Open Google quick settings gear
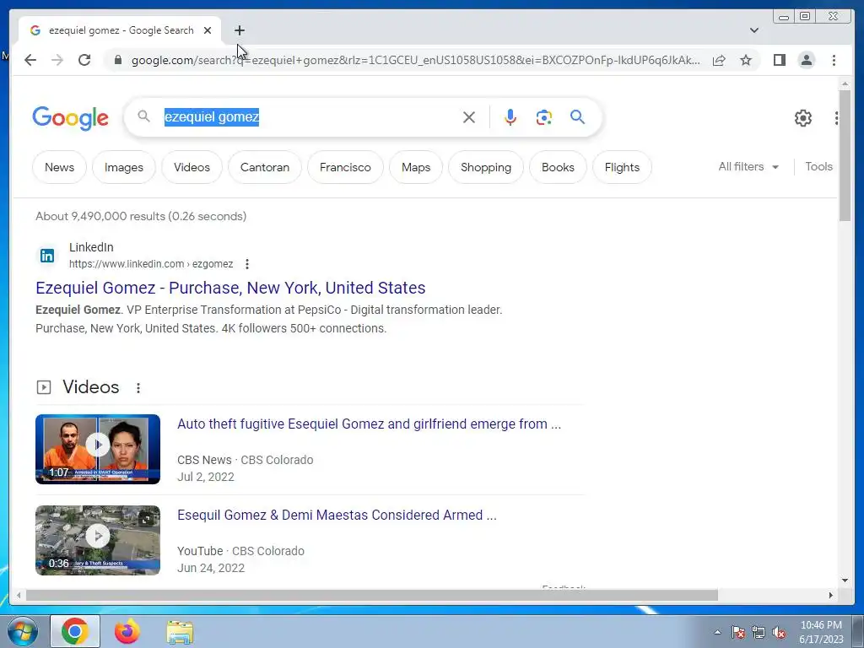The height and width of the screenshot is (648, 864). pos(803,118)
